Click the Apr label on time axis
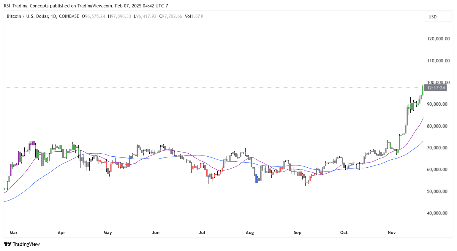Image resolution: width=457 pixels, height=251 pixels. 61,233
